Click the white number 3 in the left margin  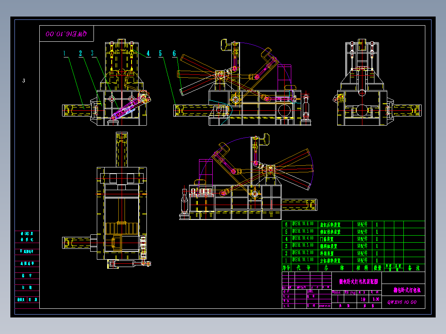coord(24,81)
